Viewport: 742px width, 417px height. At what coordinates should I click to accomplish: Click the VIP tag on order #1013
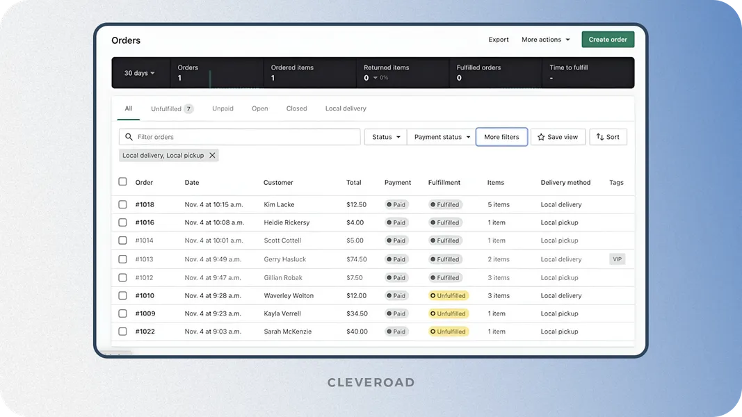coord(616,259)
